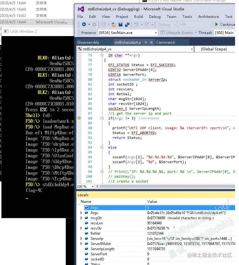239x265 pixels.
Task: Click the UGA Window 2 title icon
Action: click(6, 31)
